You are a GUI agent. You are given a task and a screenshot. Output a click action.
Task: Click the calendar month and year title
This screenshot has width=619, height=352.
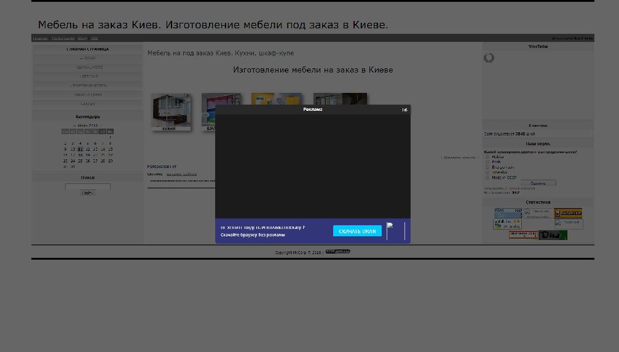[x=88, y=126]
